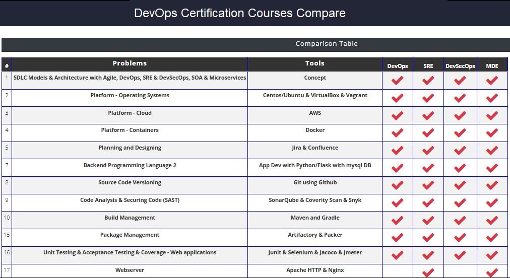Click the MDE checkmark in the Webserver row
The height and width of the screenshot is (278, 510).
pyautogui.click(x=492, y=272)
